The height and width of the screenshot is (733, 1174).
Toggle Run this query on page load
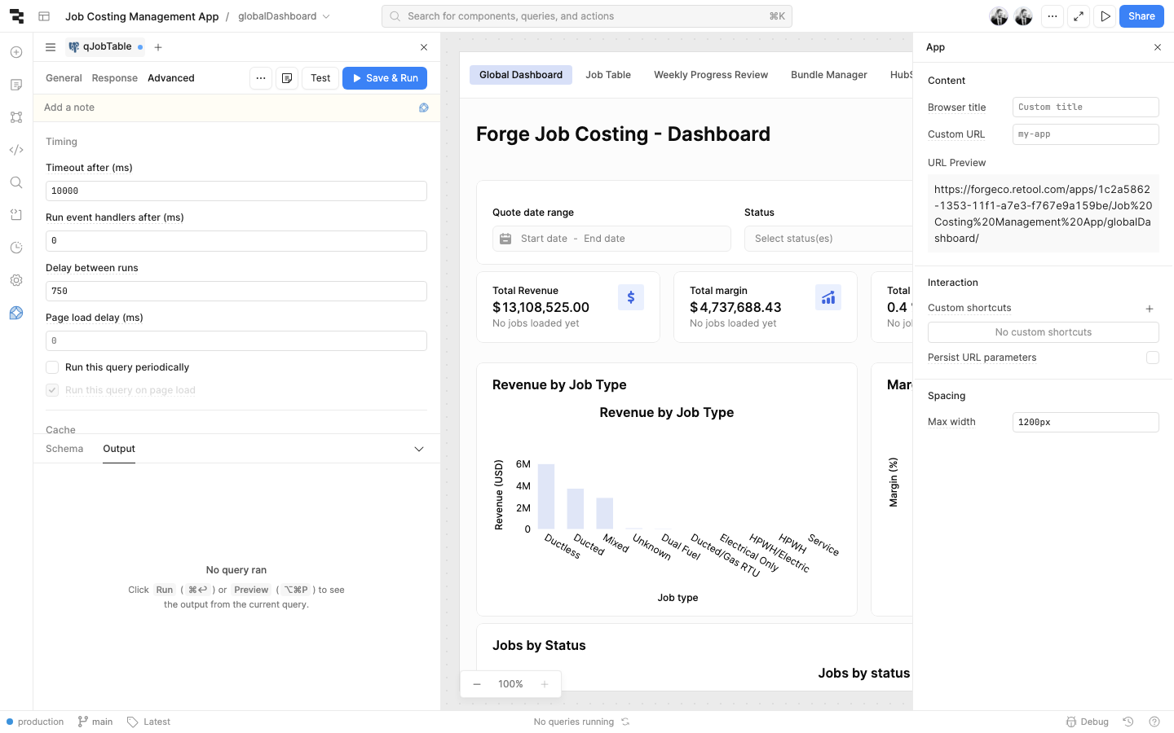(52, 390)
